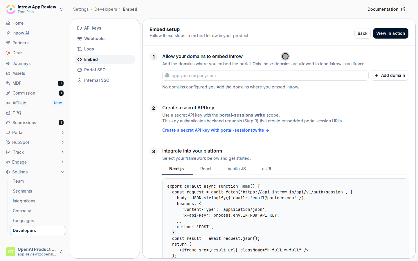Click the Portal SSO globe icon

coord(80,70)
